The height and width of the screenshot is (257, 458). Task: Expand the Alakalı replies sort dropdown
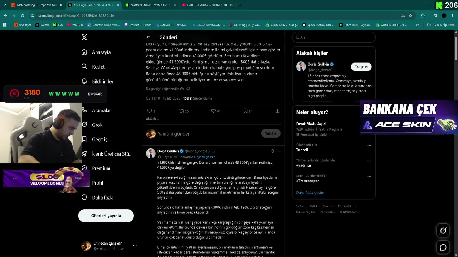pyautogui.click(x=152, y=119)
